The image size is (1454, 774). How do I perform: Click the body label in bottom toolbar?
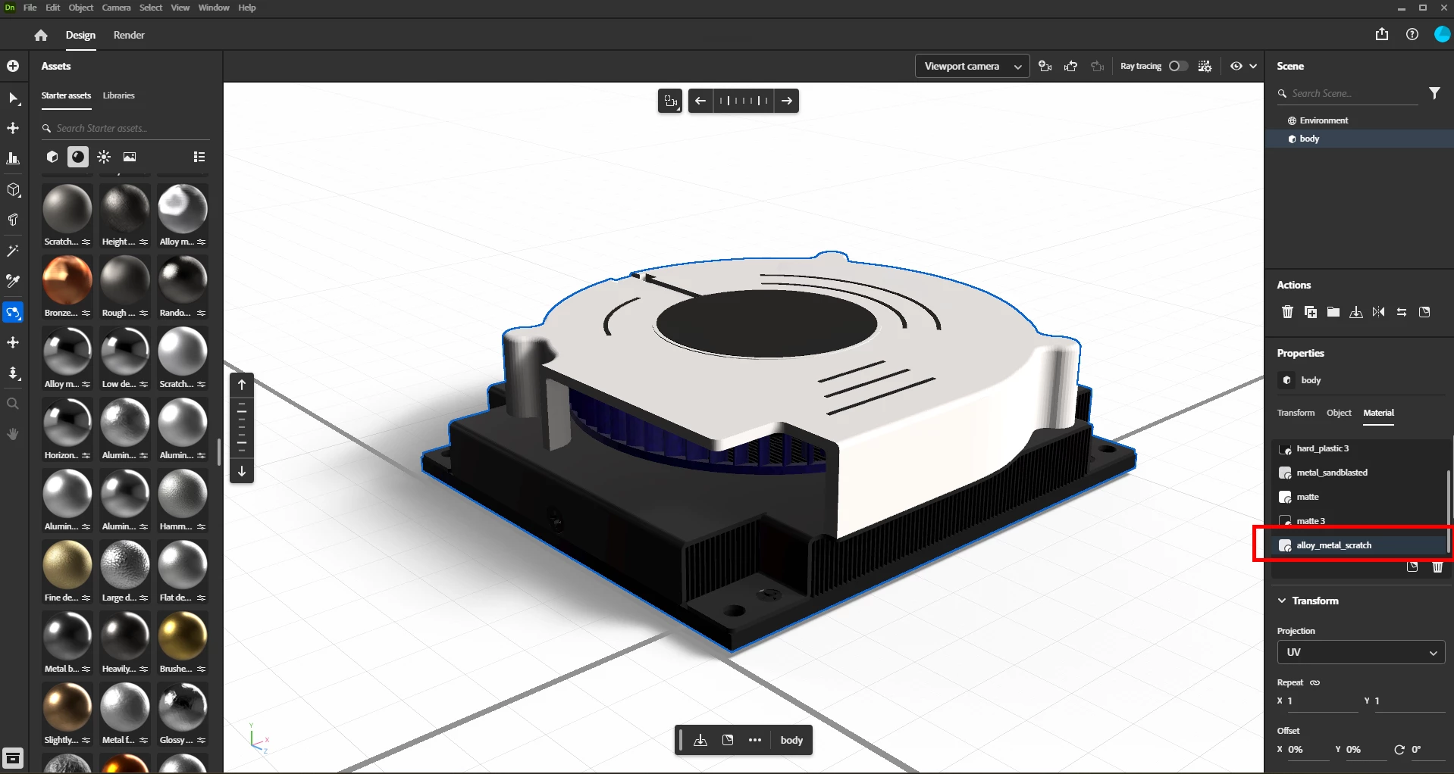pyautogui.click(x=791, y=740)
